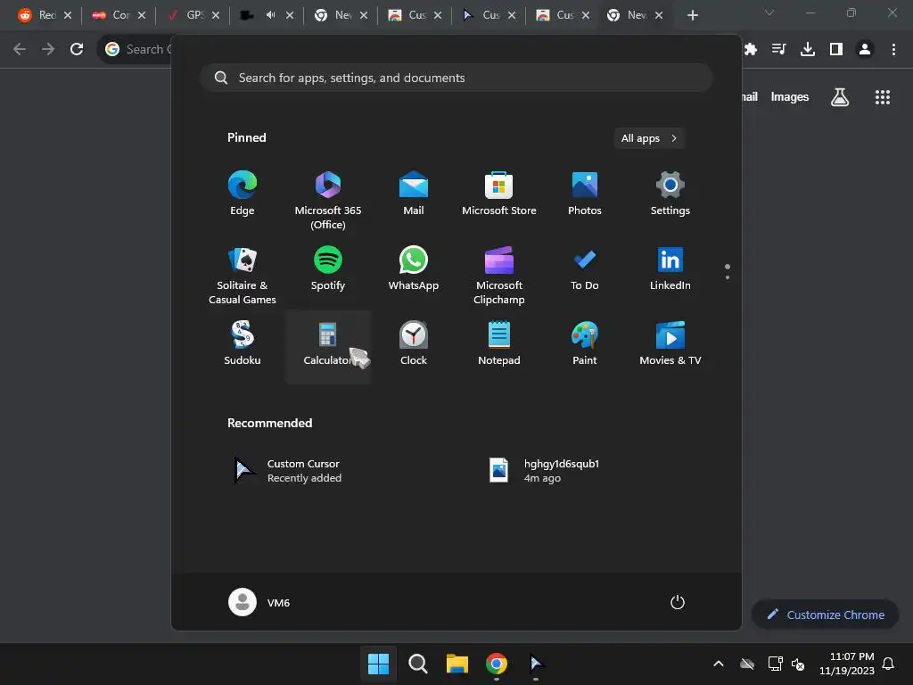913x685 pixels.
Task: Mute the tab playing audio
Action: 271,15
